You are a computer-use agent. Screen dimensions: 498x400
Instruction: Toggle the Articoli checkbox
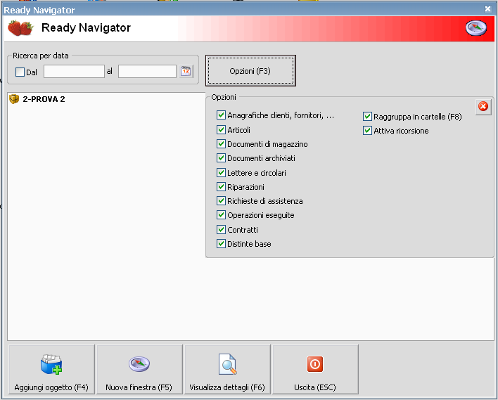(x=221, y=129)
